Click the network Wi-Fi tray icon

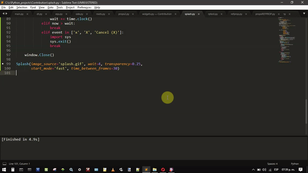coord(270,170)
